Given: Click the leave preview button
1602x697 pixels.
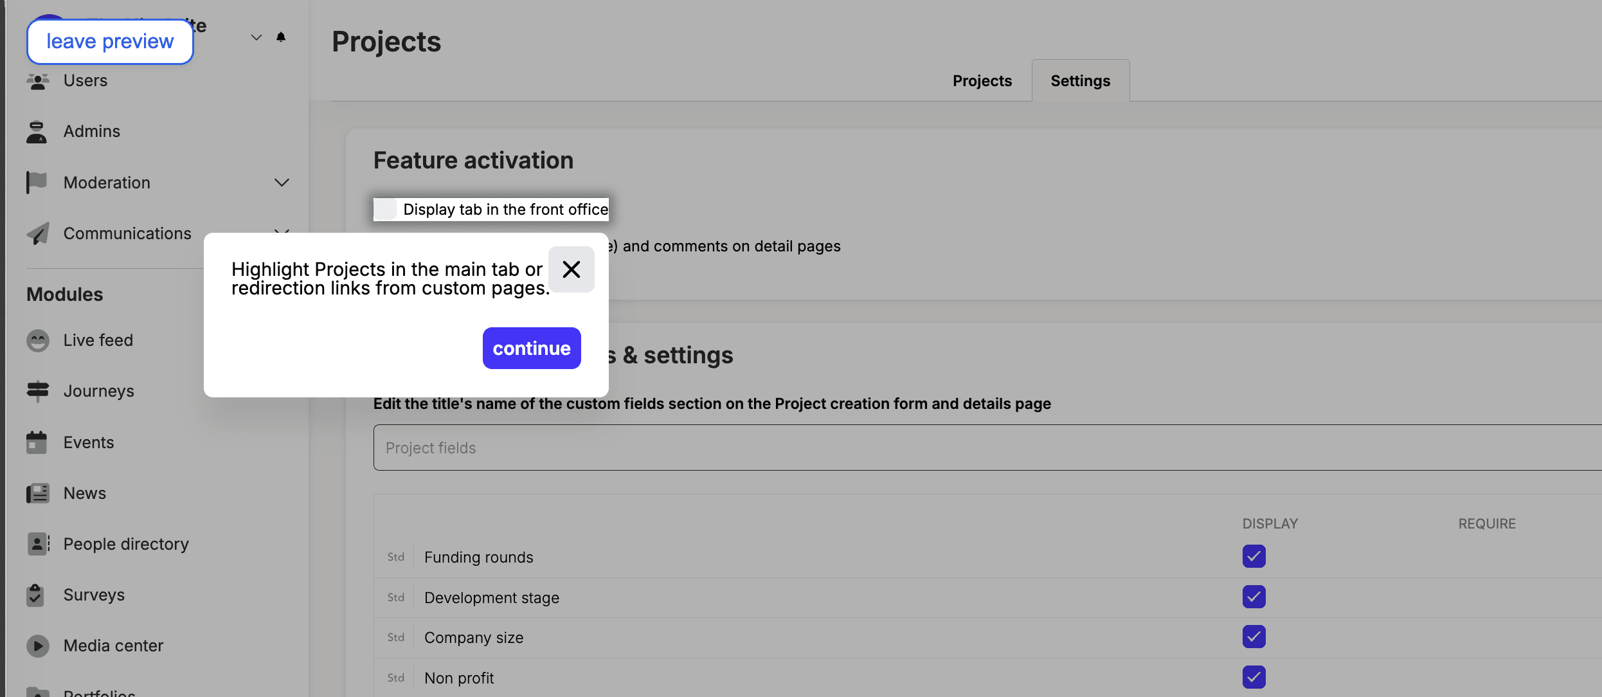Looking at the screenshot, I should coord(110,42).
